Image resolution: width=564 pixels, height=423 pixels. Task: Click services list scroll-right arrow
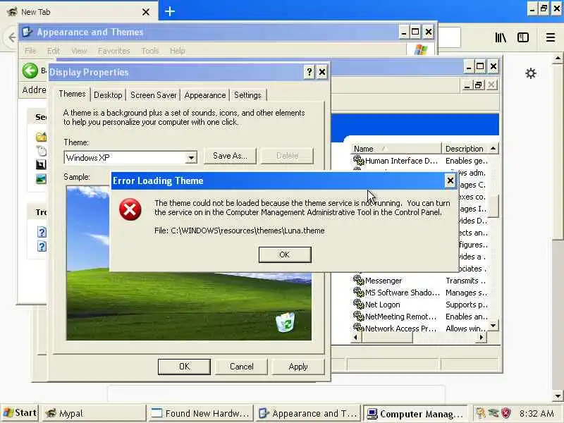482,338
